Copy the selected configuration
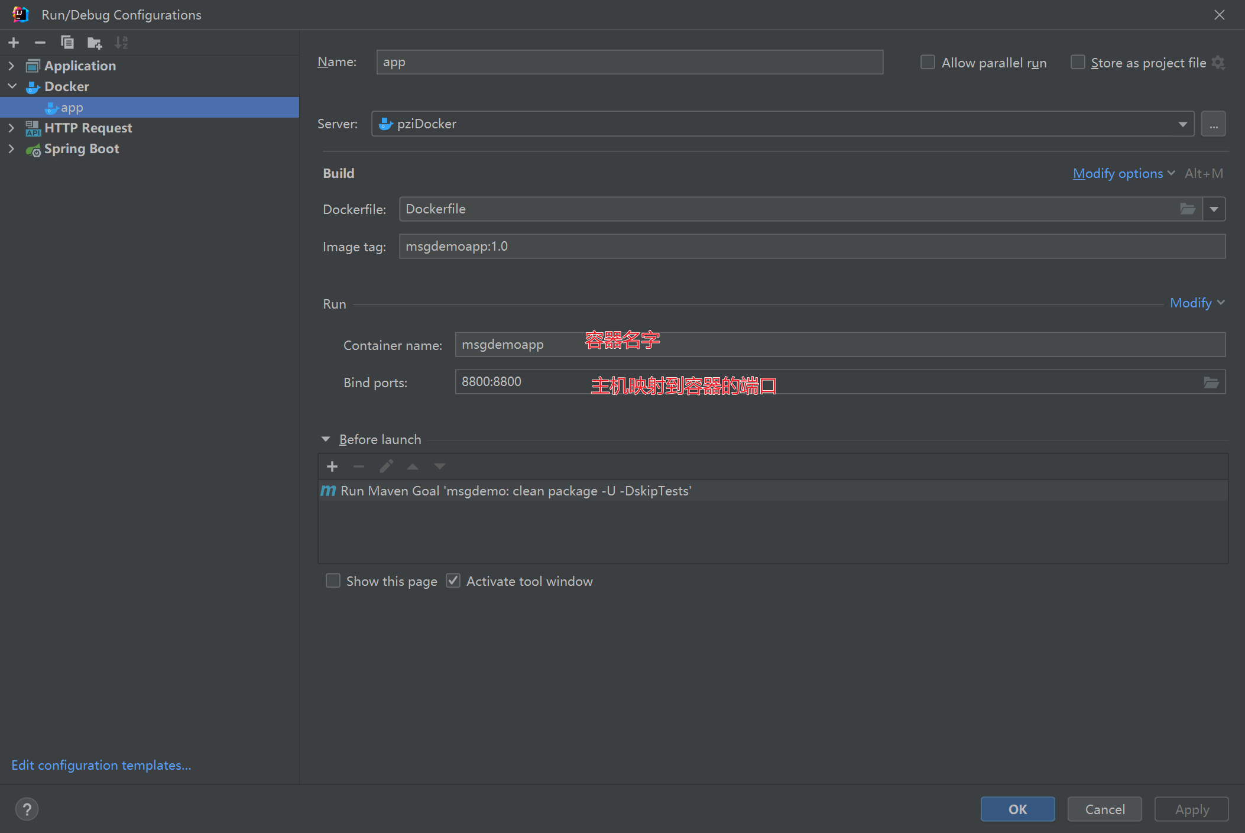This screenshot has width=1245, height=833. (67, 43)
